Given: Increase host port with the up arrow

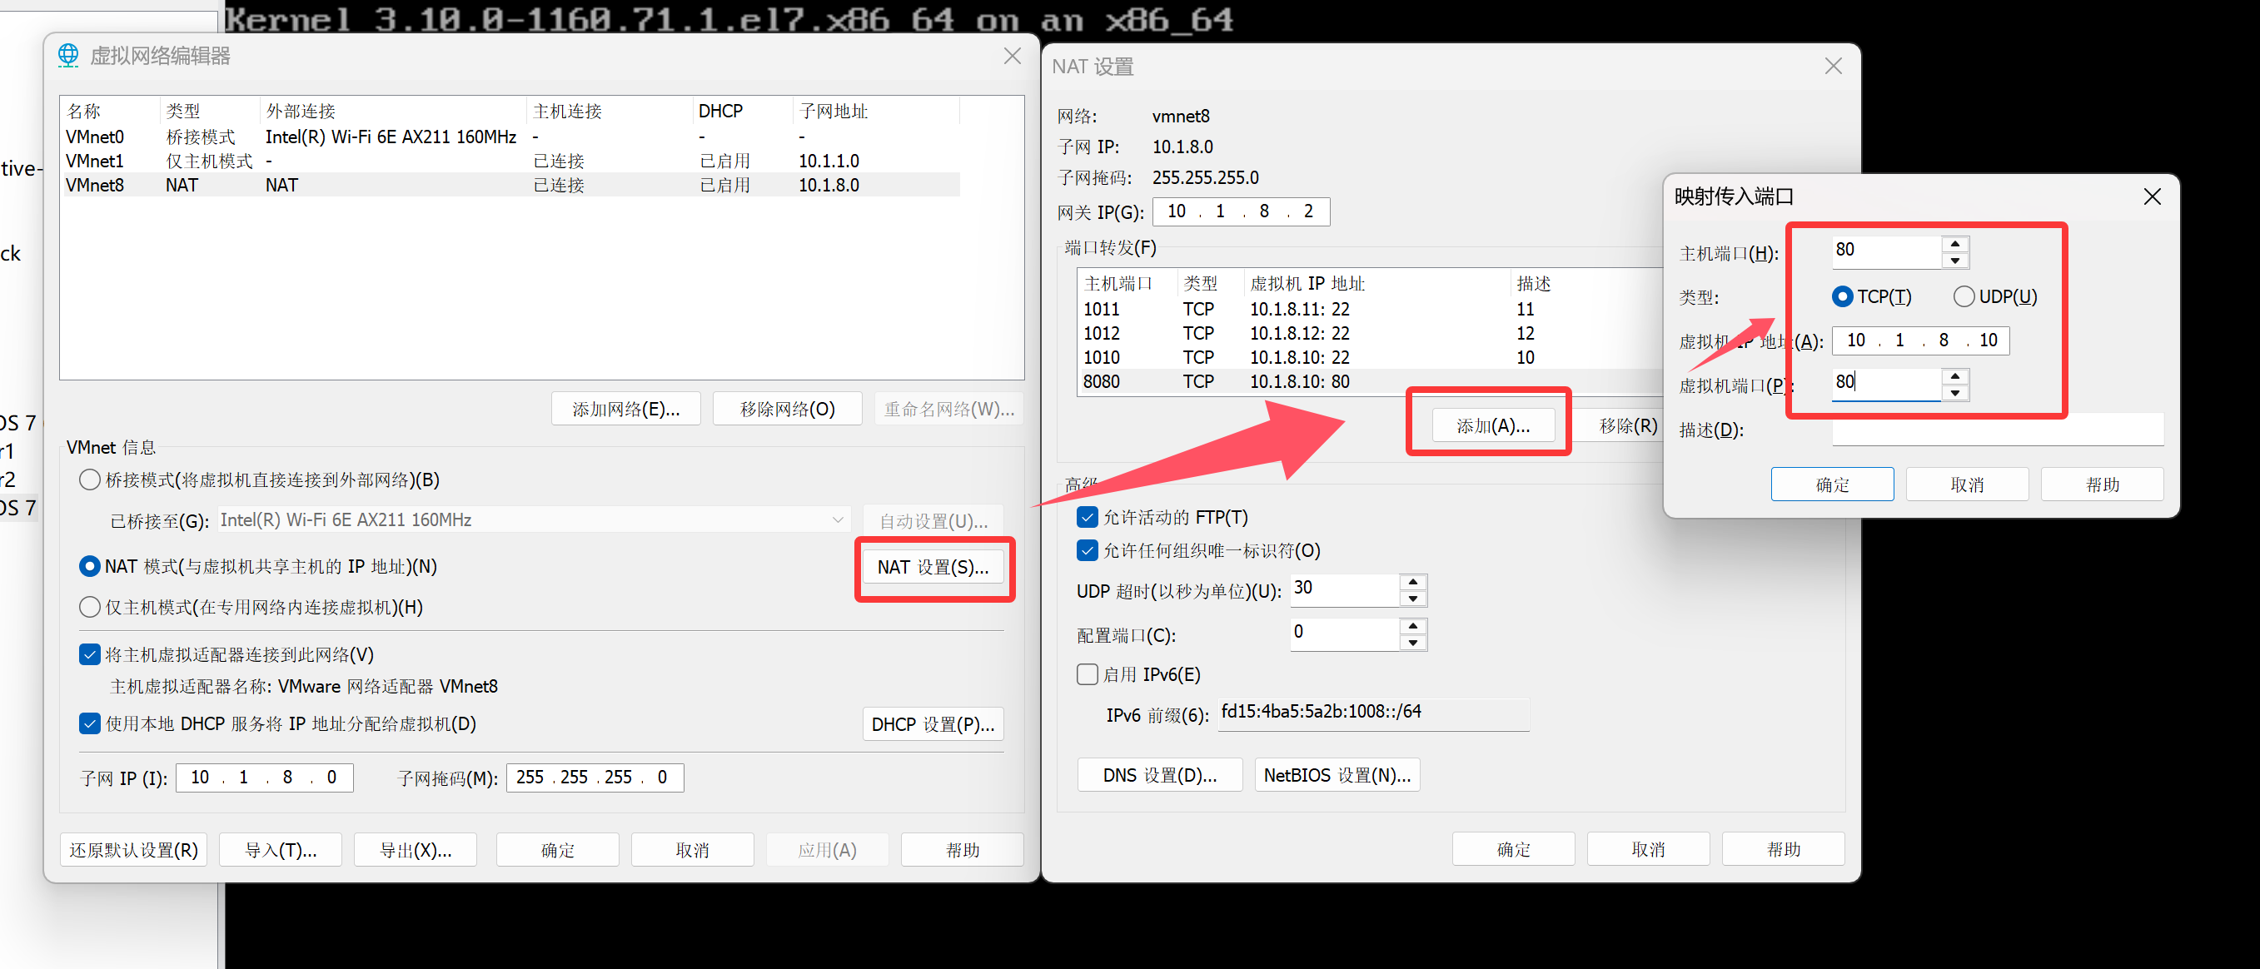Looking at the screenshot, I should (1954, 244).
